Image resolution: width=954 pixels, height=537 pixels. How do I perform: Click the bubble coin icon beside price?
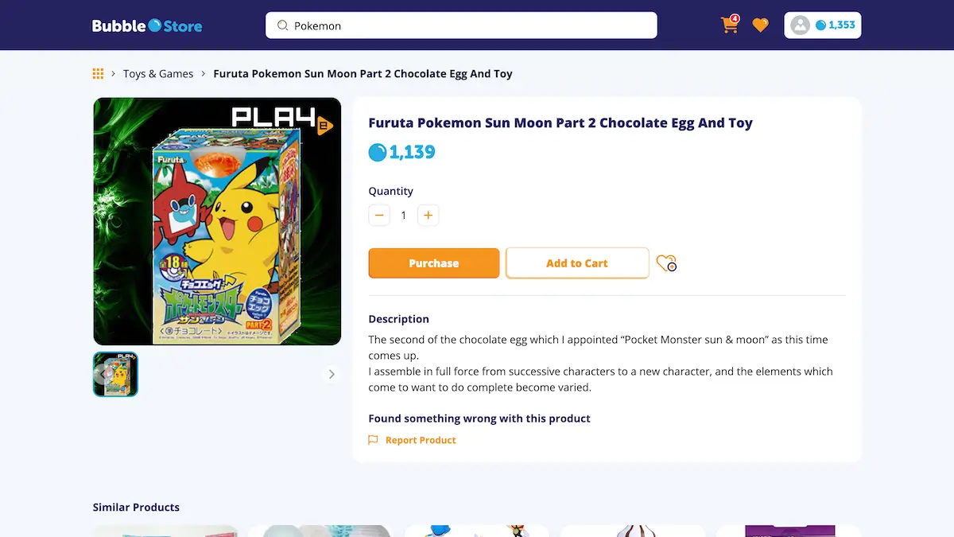click(x=378, y=152)
